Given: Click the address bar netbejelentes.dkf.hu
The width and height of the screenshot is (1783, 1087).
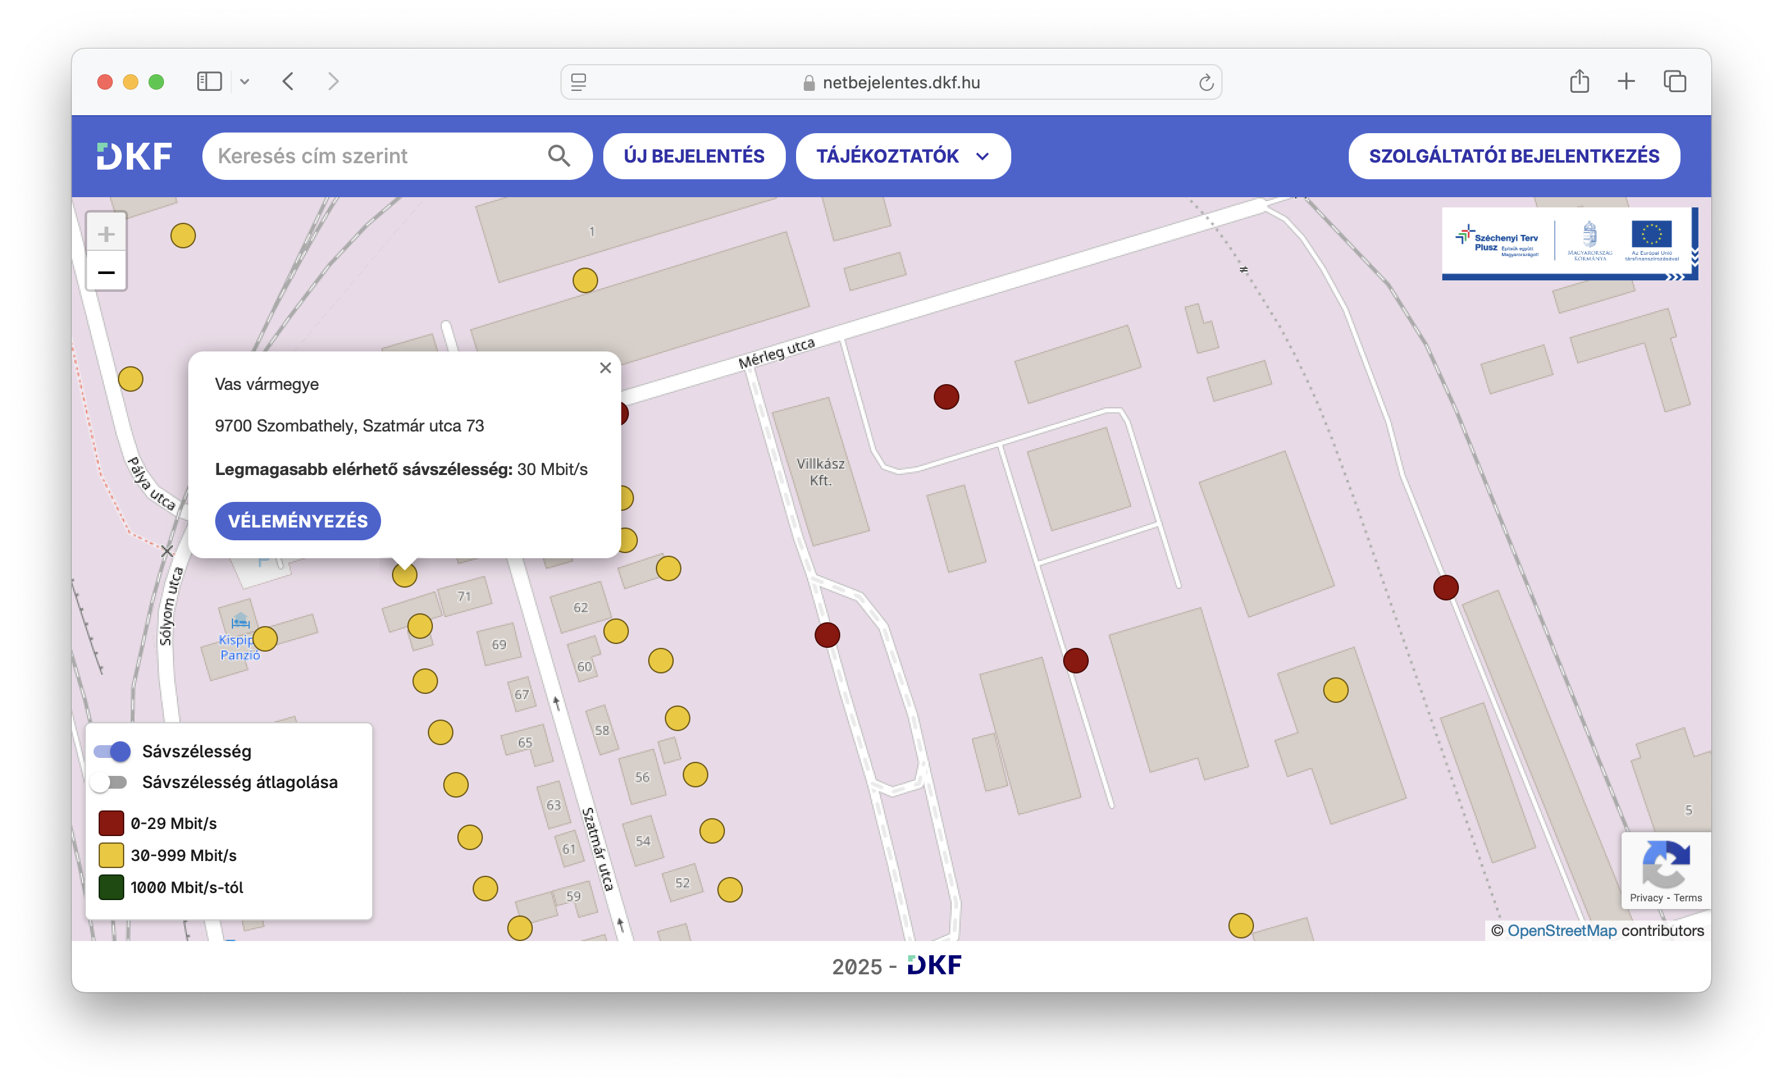Looking at the screenshot, I should point(891,83).
